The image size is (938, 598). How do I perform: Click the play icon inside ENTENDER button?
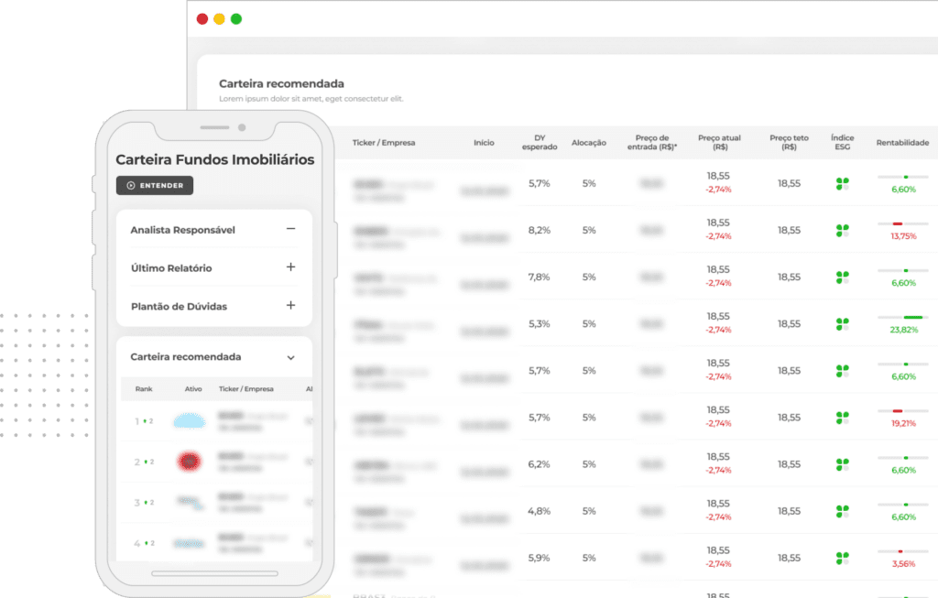[131, 185]
